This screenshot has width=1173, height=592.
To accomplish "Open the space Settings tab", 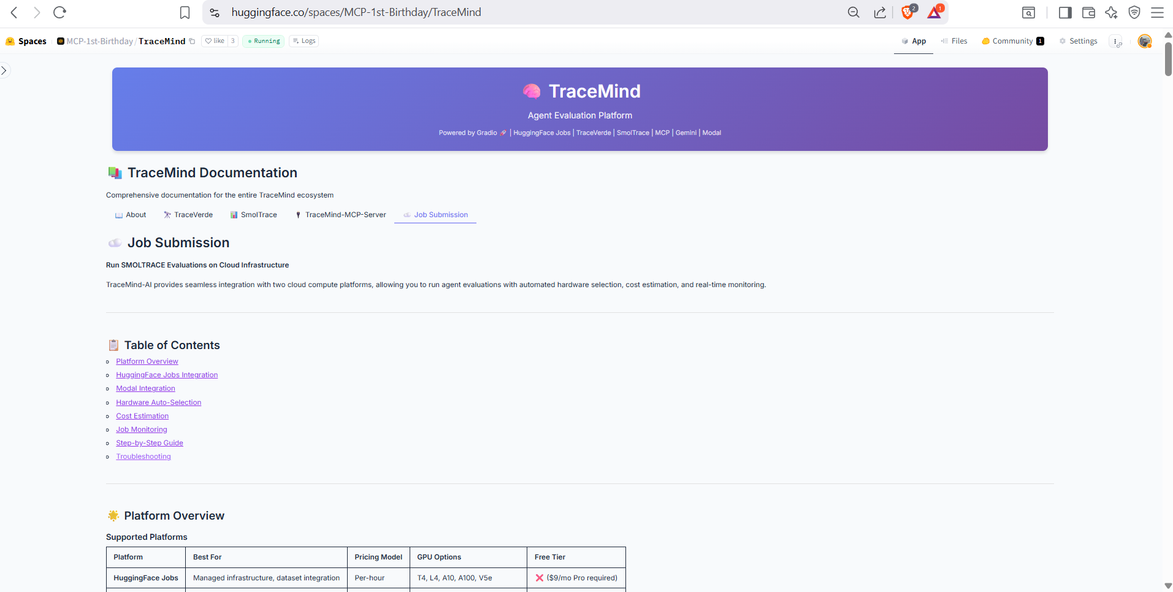I will coord(1078,41).
